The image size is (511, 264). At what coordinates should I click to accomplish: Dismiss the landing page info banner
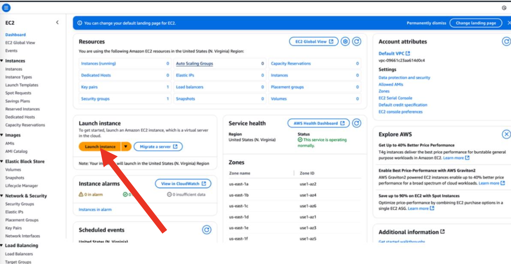tap(509, 23)
